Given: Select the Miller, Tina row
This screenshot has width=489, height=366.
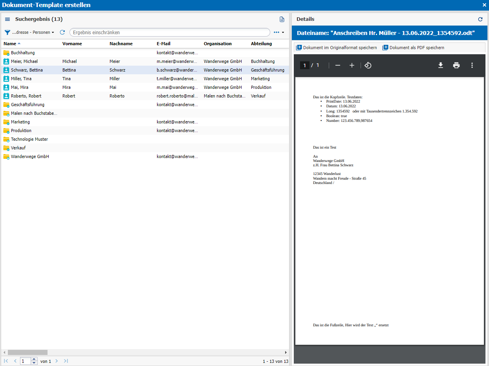Looking at the screenshot, I should [145, 79].
